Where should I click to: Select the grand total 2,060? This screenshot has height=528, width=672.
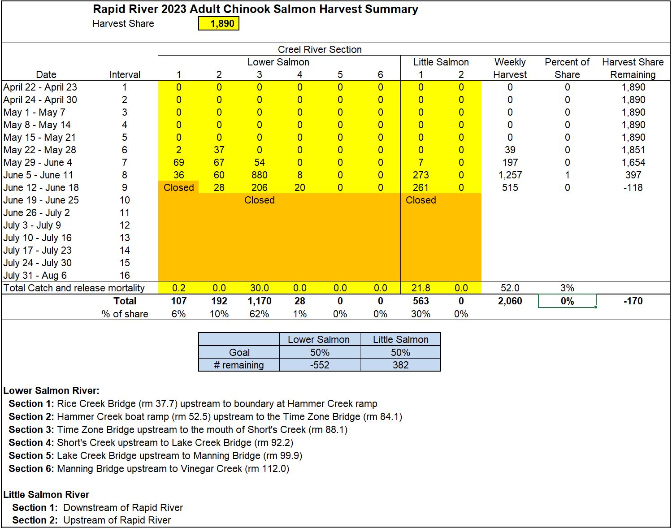(x=510, y=301)
